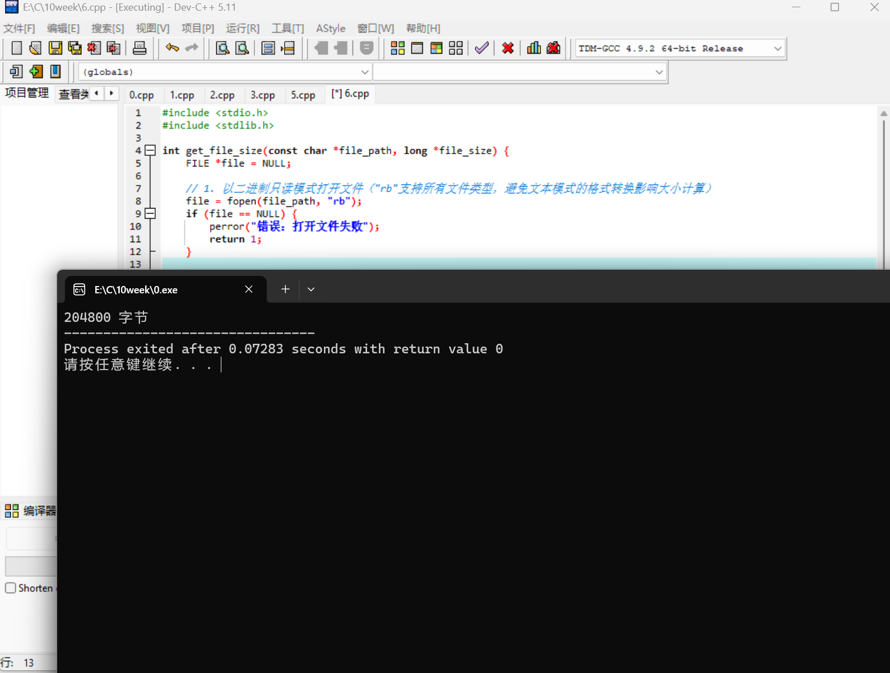This screenshot has height=673, width=890.
Task: Click the New file icon
Action: (17, 48)
